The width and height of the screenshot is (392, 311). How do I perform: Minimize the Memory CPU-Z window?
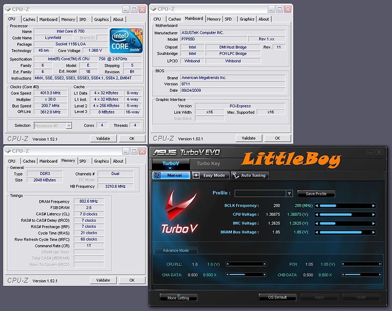coord(126,151)
